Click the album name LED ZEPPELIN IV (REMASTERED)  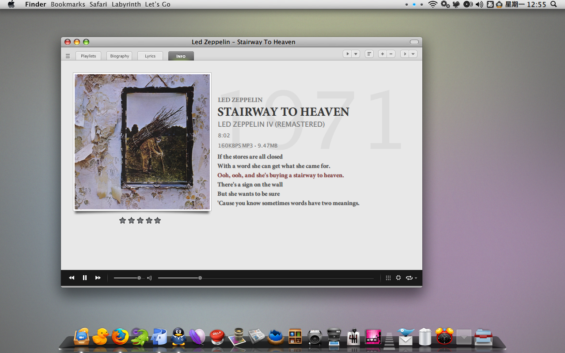[x=271, y=125]
